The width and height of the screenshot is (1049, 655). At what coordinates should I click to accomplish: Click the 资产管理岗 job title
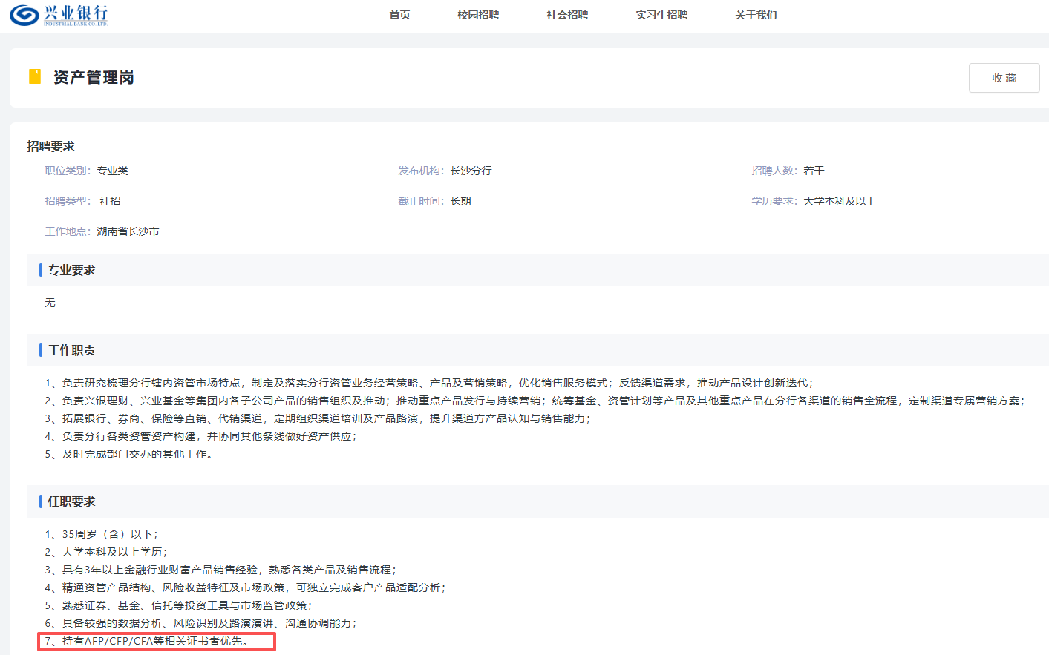click(x=94, y=77)
